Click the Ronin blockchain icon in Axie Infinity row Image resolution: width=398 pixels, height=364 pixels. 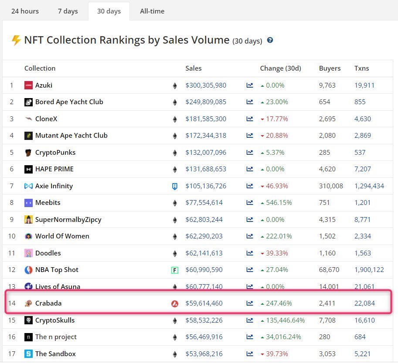pos(175,186)
